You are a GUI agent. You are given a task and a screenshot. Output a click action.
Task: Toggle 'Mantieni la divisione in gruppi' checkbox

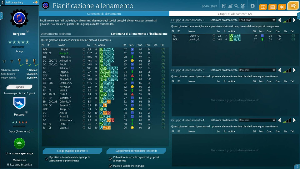click(x=111, y=166)
